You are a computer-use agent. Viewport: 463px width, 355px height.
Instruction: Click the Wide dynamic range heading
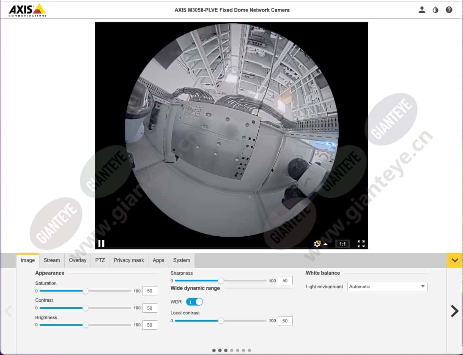(195, 288)
